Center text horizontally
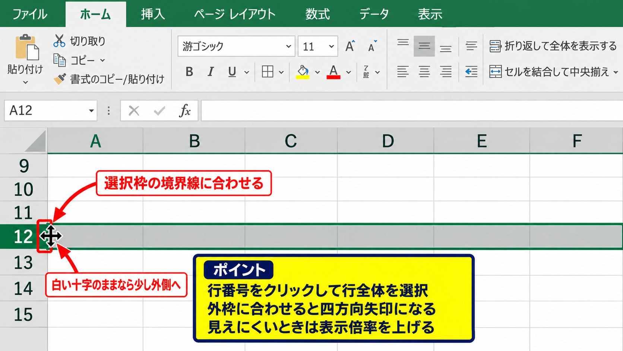The height and width of the screenshot is (351, 623). point(424,72)
